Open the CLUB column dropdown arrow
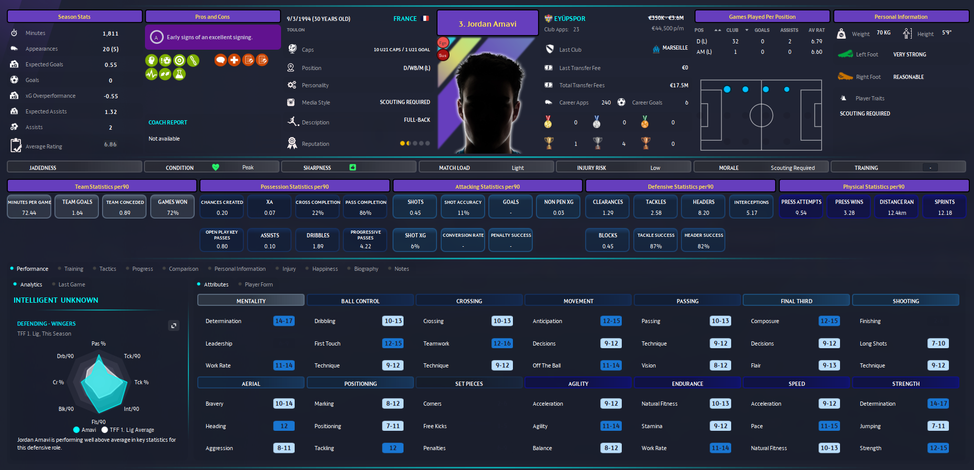The height and width of the screenshot is (470, 974). 746,30
